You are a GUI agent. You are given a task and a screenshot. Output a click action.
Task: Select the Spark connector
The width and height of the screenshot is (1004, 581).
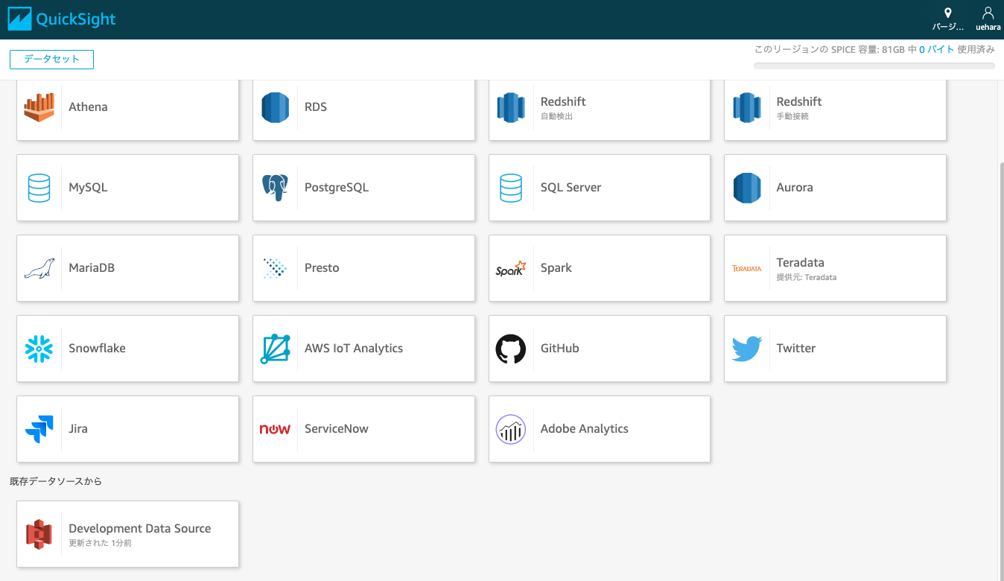(x=599, y=267)
